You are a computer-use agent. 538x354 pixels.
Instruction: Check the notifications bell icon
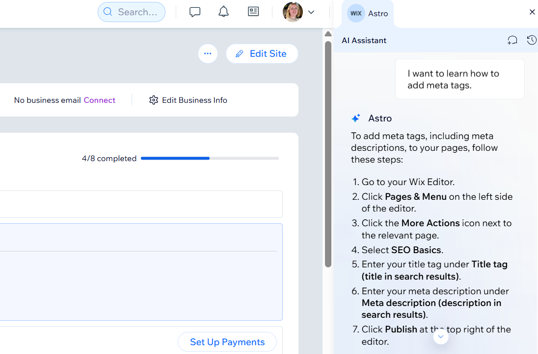[x=223, y=11]
